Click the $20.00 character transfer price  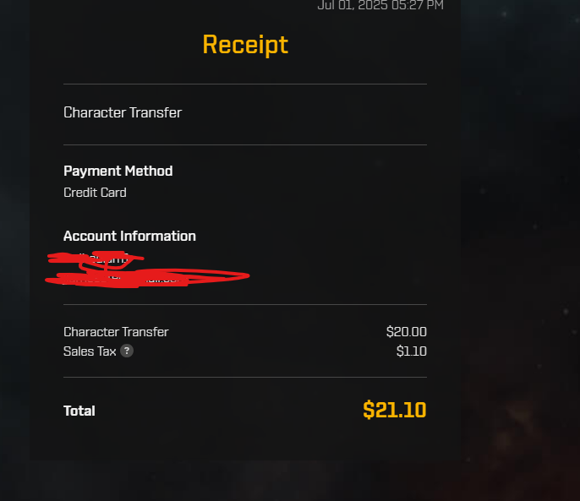pos(406,332)
